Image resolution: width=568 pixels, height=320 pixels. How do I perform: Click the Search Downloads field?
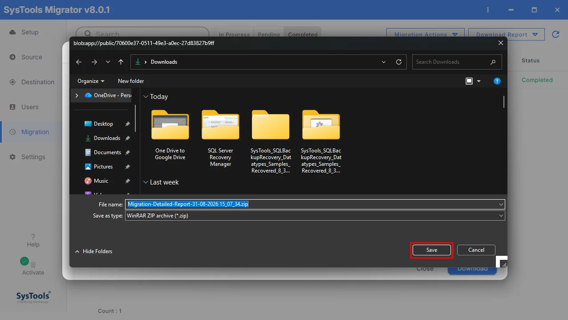tap(457, 62)
